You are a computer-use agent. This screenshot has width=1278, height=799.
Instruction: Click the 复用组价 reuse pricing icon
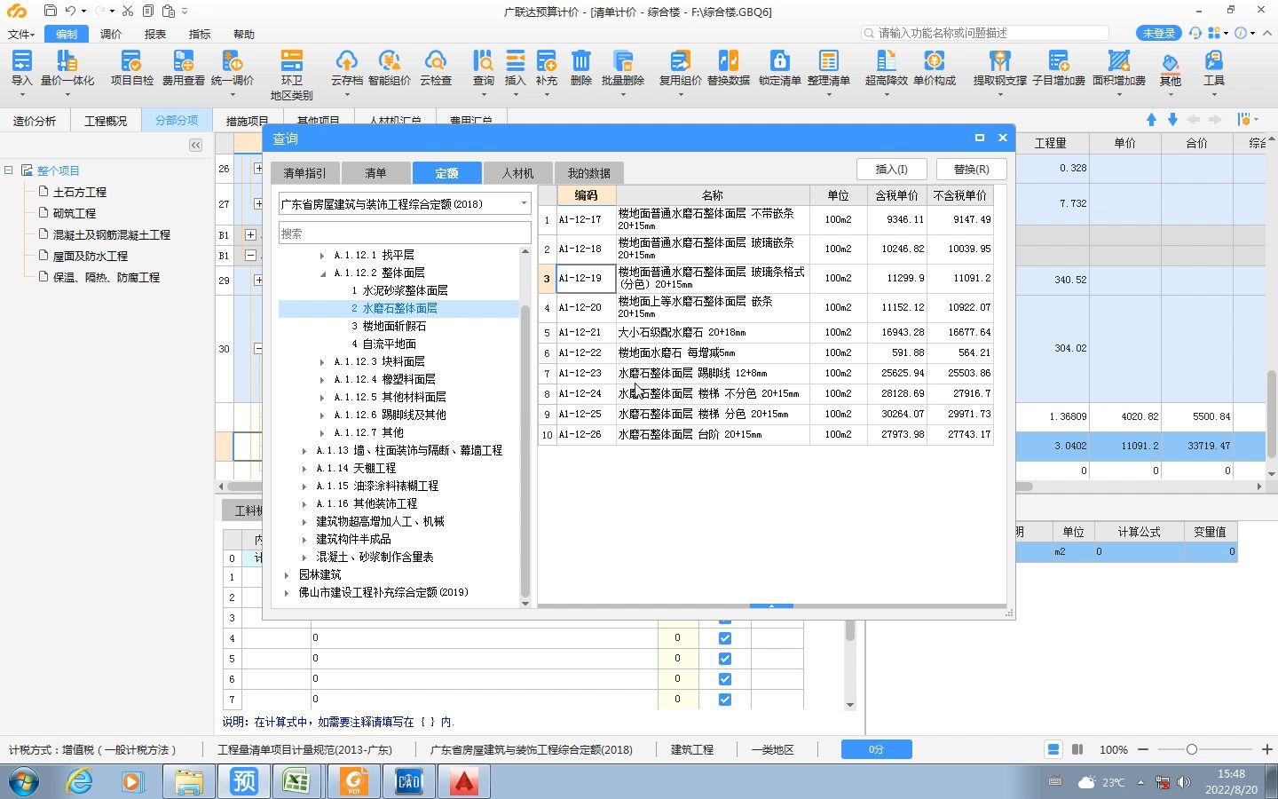[680, 67]
